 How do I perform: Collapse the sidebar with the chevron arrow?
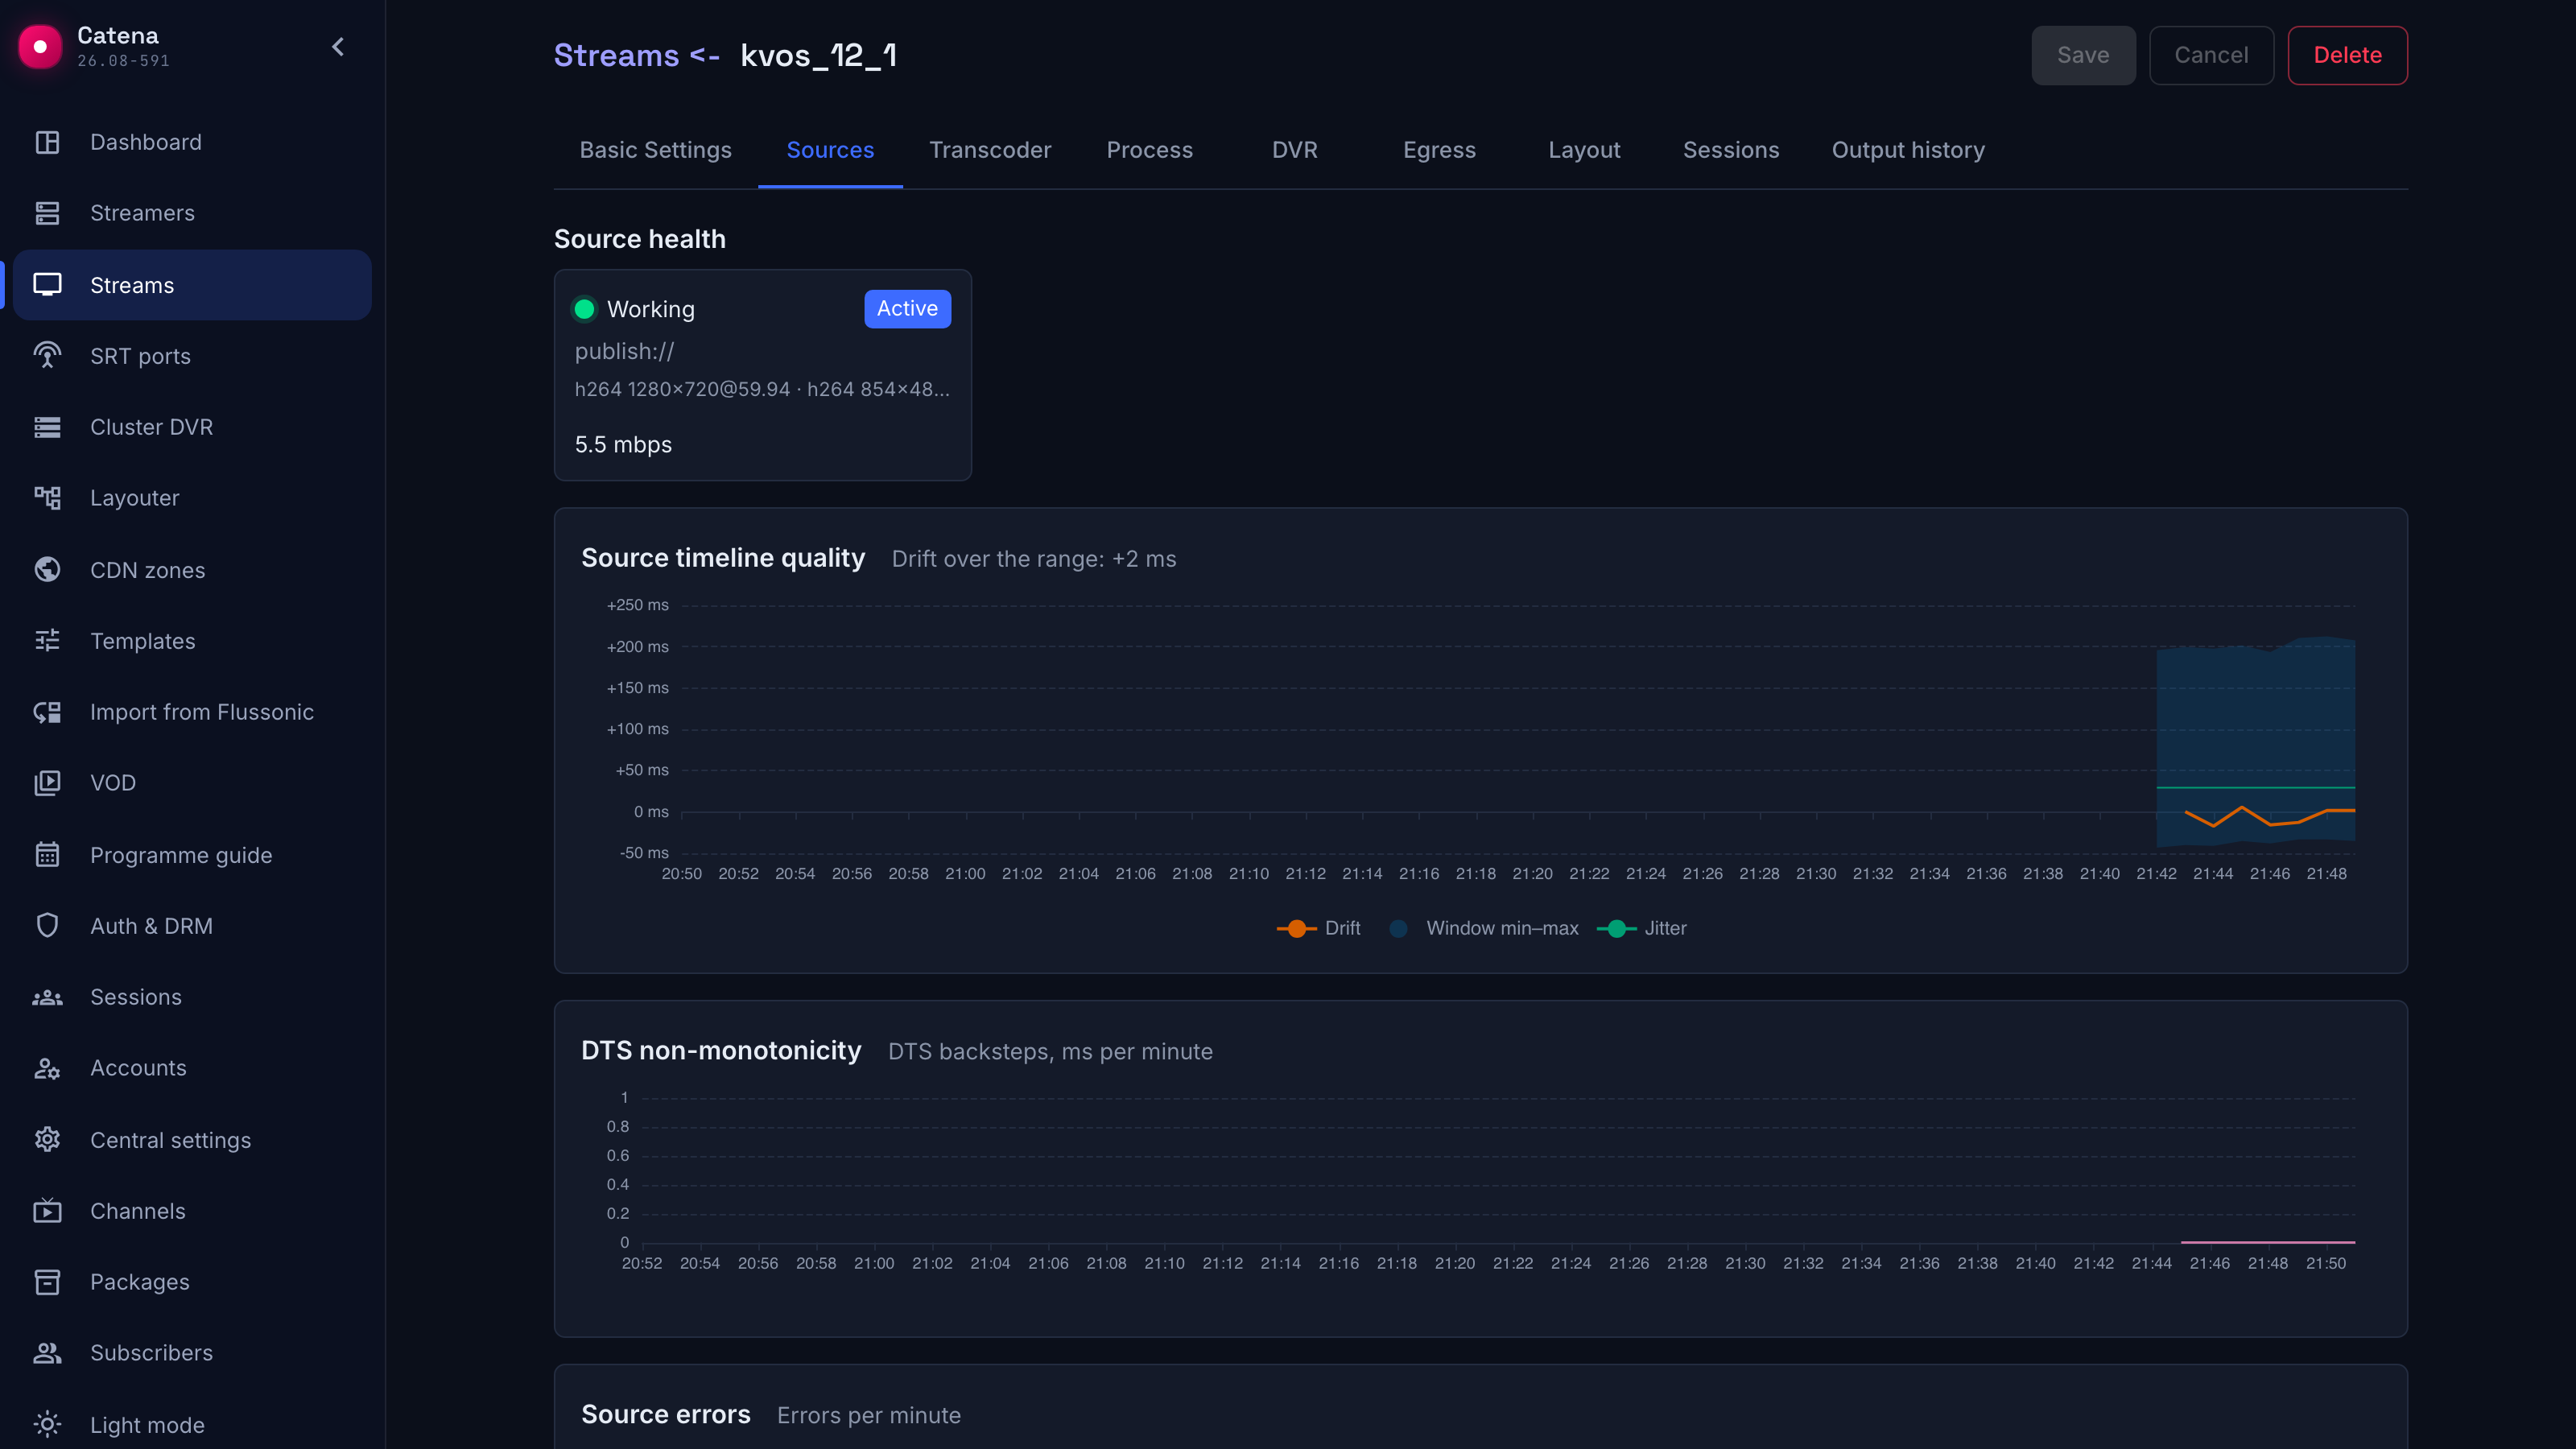(x=338, y=47)
